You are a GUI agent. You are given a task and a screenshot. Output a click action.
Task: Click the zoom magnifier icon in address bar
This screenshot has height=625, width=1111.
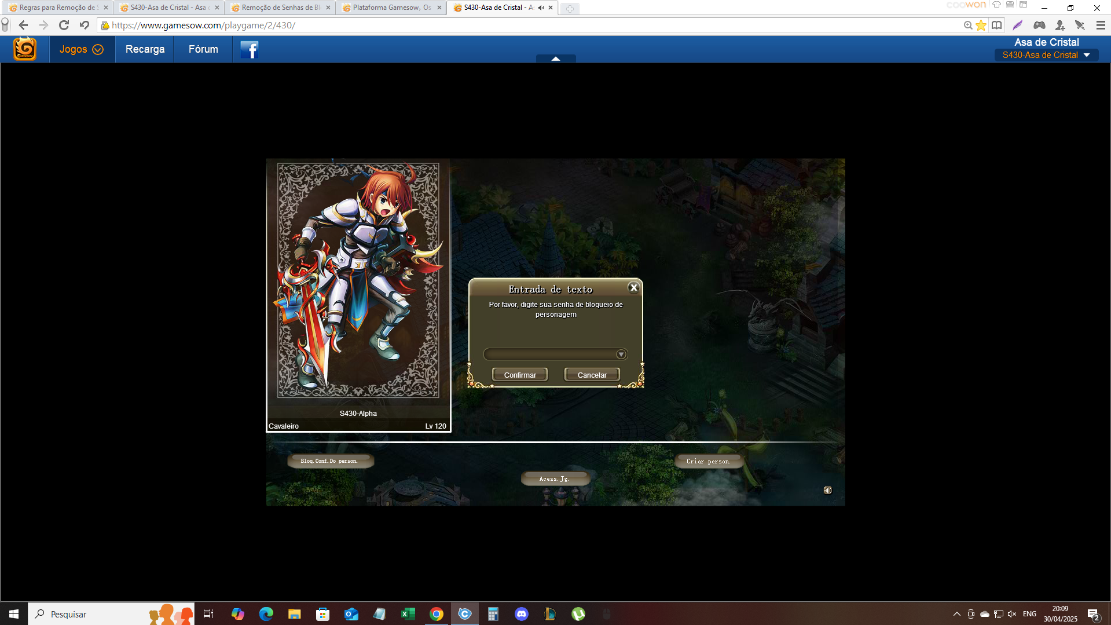pos(967,25)
